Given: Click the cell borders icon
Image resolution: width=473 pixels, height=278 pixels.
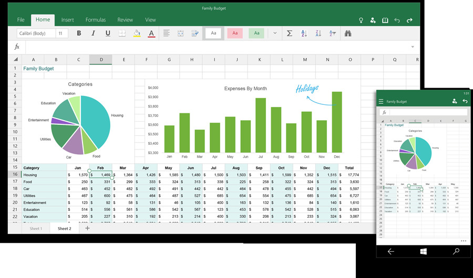Looking at the screenshot, I should pyautogui.click(x=122, y=34).
